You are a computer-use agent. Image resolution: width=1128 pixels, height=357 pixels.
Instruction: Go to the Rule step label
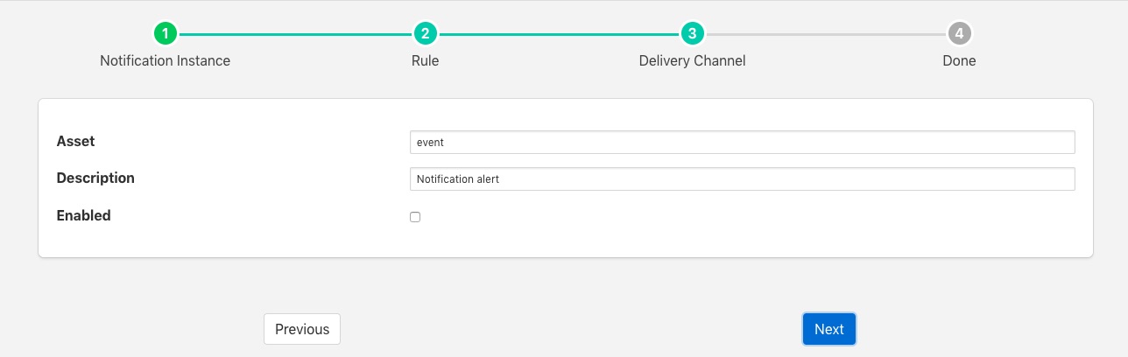425,61
